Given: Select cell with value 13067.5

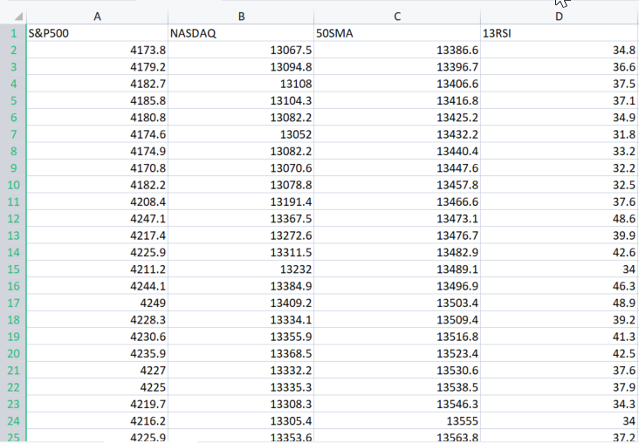Looking at the screenshot, I should click(241, 50).
